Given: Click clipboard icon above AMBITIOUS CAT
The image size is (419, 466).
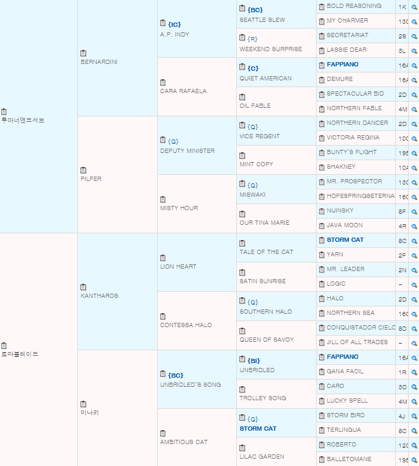Looking at the screenshot, I should (163, 433).
